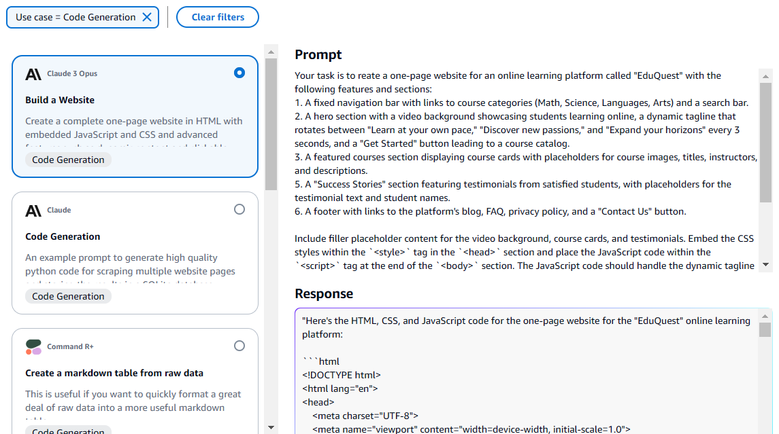Click the Prompt box scroll down arrow
The image size is (779, 434).
coord(765,264)
